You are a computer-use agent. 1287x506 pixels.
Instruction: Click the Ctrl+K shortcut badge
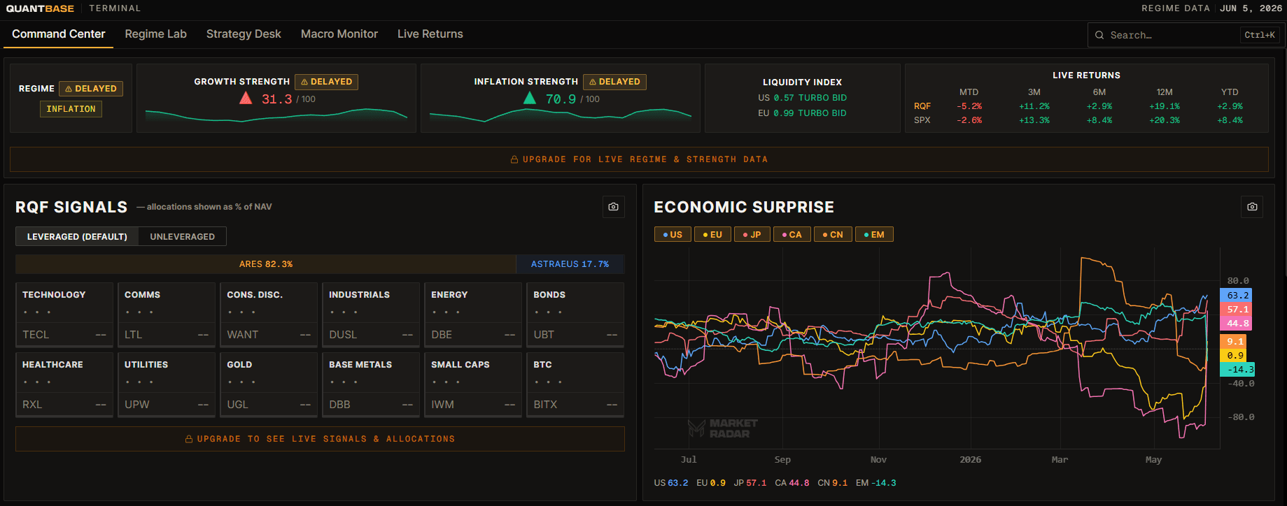click(1260, 35)
